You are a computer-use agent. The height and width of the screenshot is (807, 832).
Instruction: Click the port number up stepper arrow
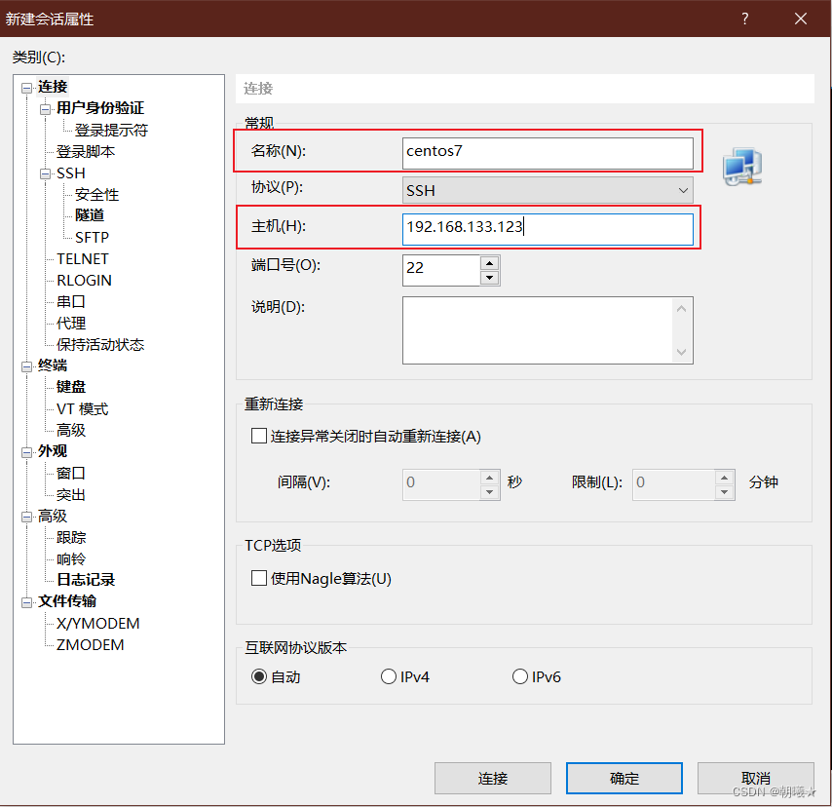pos(488,262)
